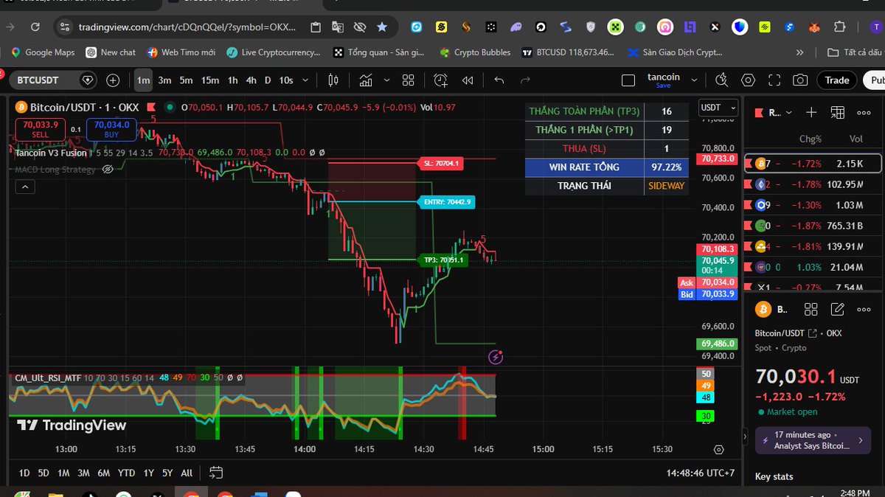Screen dimensions: 885x497
Task: Open the watchlist more options menu
Action: (x=864, y=112)
